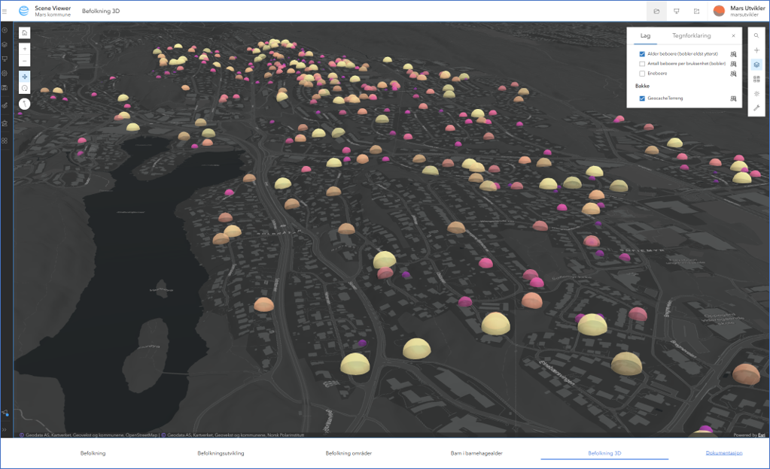This screenshot has height=469, width=770.
Task: Select the Befolkning 3D slide tab
Action: click(604, 453)
